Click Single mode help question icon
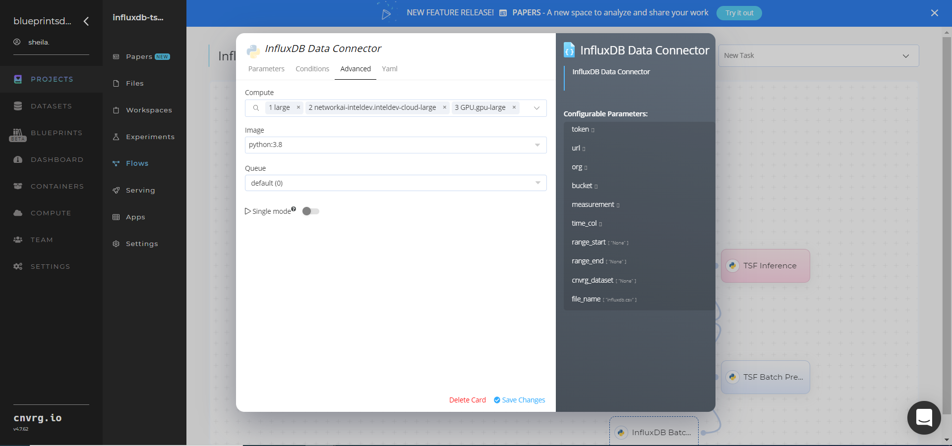 [294, 209]
